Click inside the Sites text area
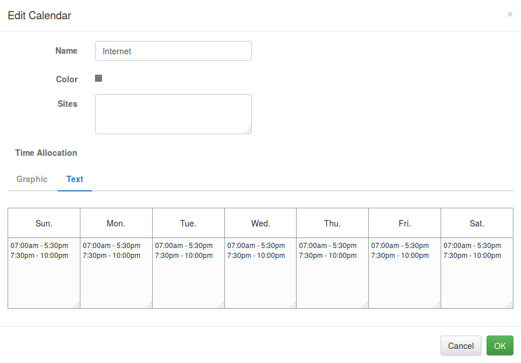521x363 pixels. (173, 114)
